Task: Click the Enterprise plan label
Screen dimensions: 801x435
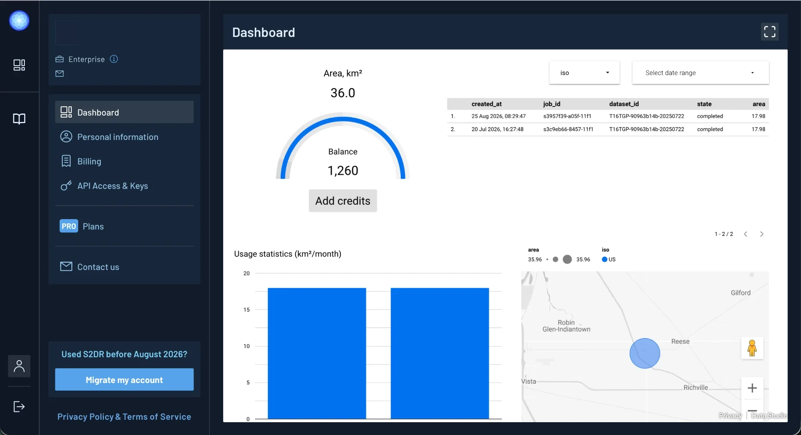Action: tap(87, 59)
